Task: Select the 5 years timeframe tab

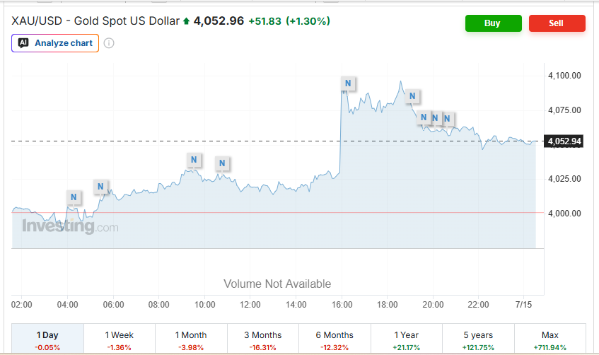Action: tap(478, 339)
